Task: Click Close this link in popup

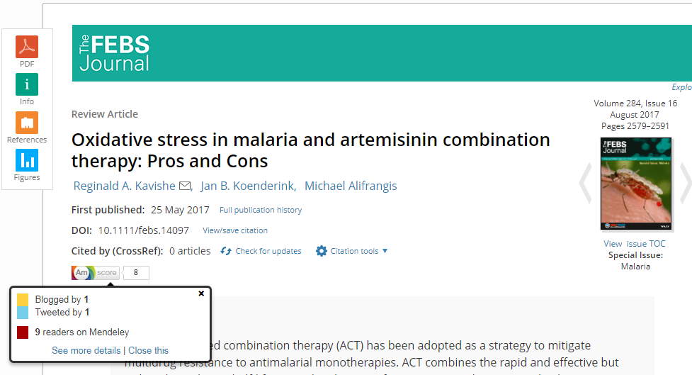Action: pos(148,350)
